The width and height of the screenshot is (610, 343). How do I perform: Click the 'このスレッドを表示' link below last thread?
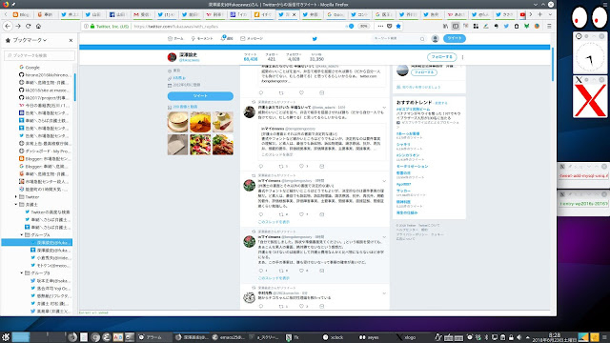pos(274,278)
